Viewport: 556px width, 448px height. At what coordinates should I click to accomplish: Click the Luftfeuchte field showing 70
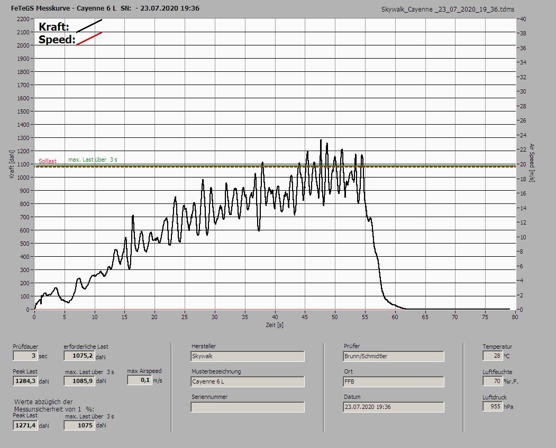pos(493,381)
